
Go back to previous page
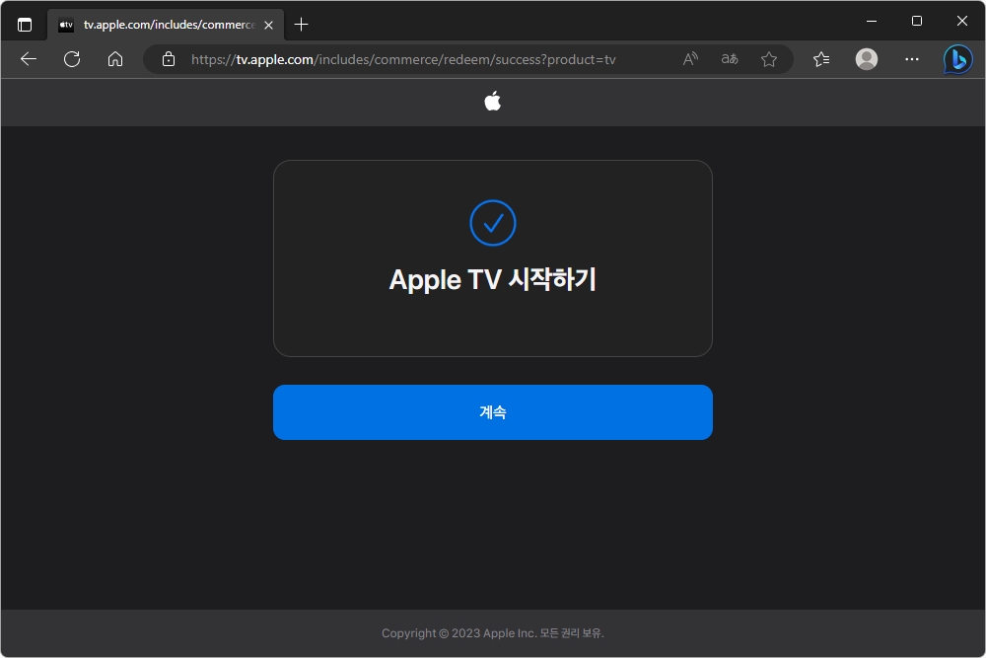(x=29, y=59)
